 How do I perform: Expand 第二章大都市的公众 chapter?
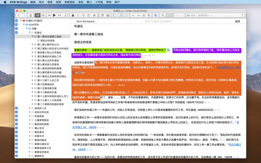pos(33,44)
